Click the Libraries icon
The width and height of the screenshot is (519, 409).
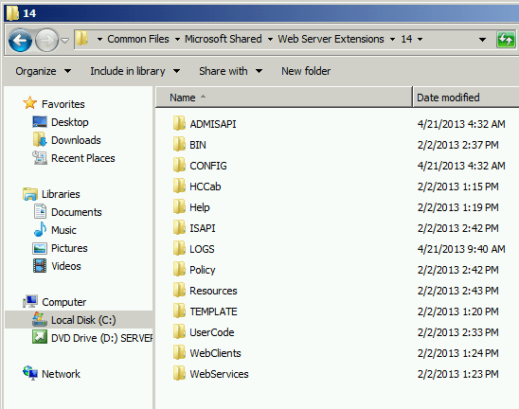tap(30, 194)
